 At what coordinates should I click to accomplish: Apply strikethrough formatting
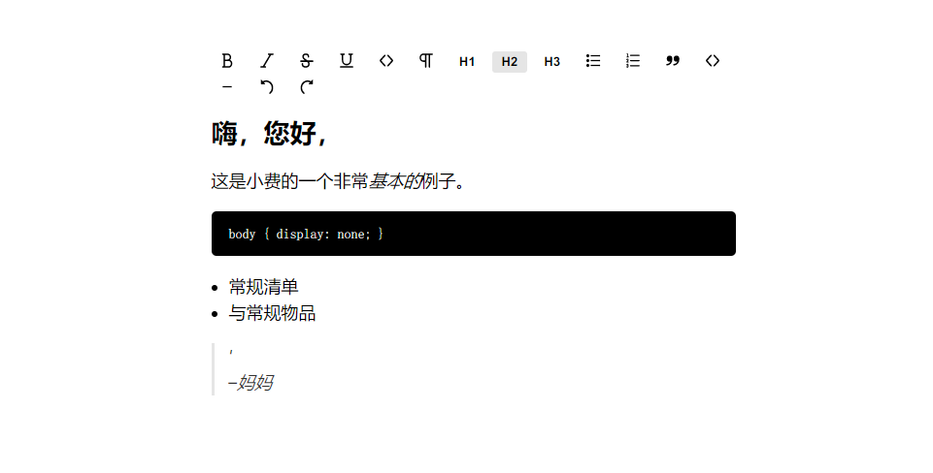pos(307,61)
